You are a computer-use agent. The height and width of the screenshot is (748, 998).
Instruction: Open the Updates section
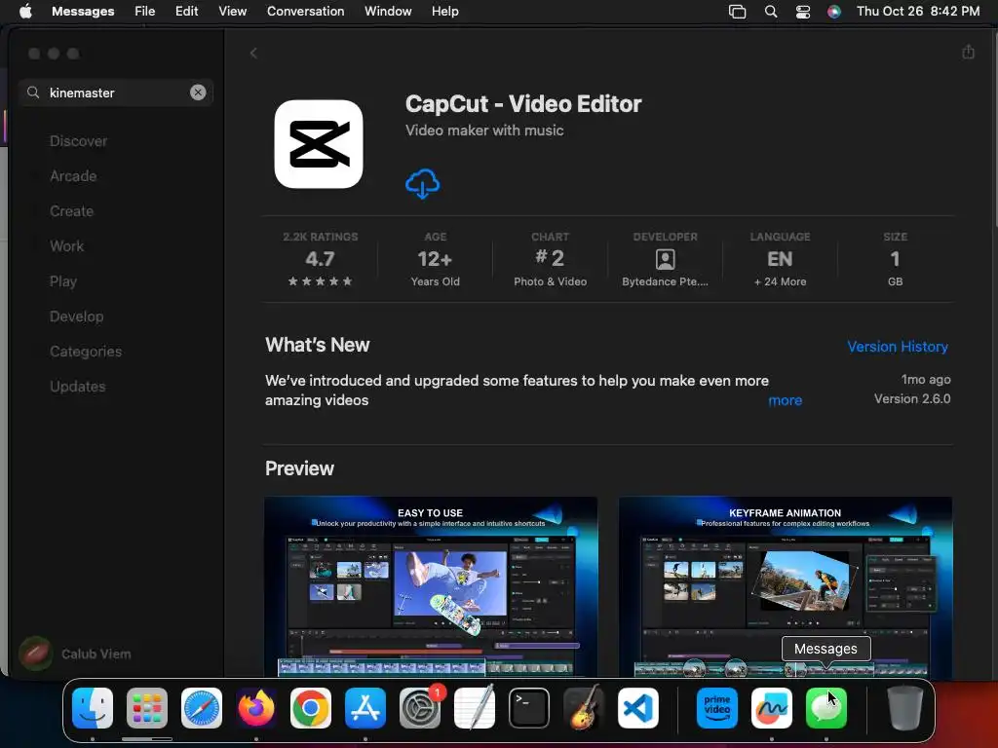[x=78, y=386]
